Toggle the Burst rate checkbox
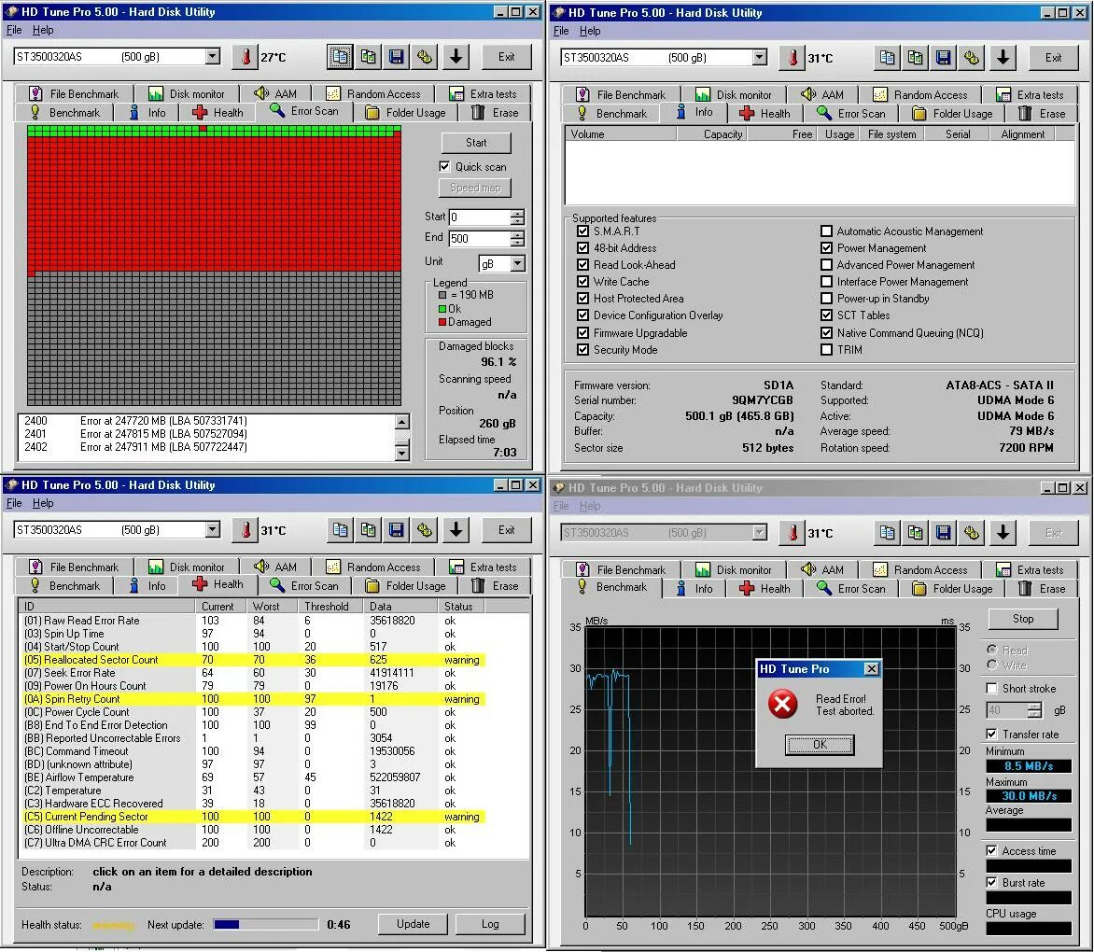Screen dimensions: 1094x952 click(991, 882)
